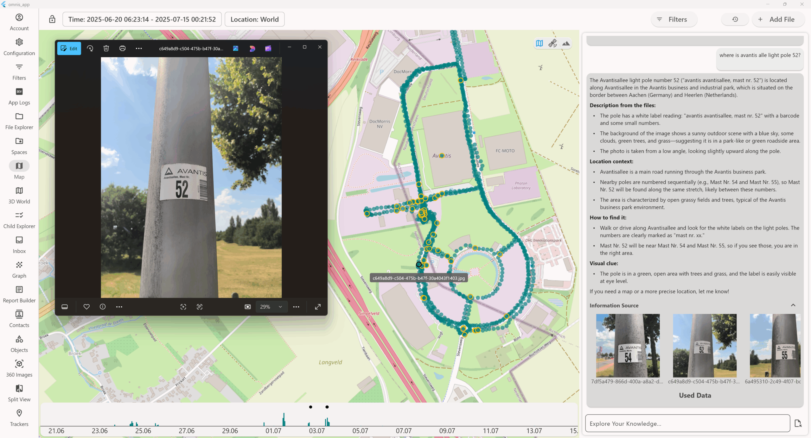Open 360 Images
The height and width of the screenshot is (438, 811).
coord(19,369)
